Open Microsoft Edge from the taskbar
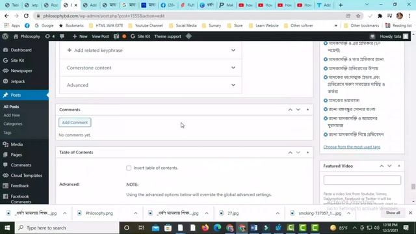 pos(217,227)
